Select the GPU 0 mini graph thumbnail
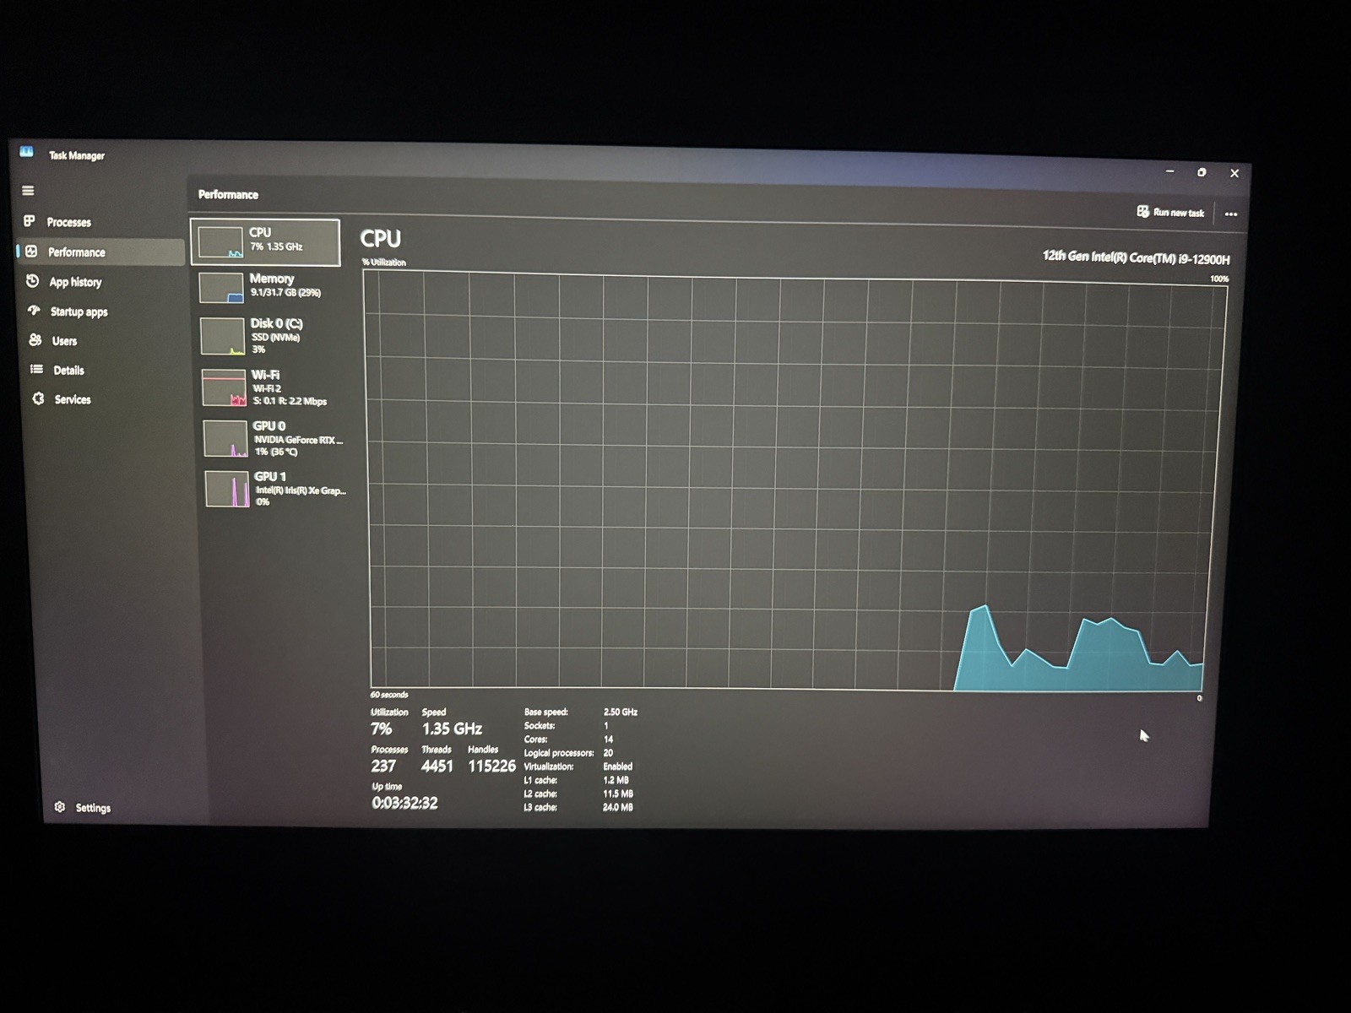 tap(225, 438)
